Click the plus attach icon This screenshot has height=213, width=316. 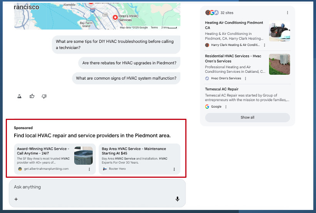pyautogui.click(x=16, y=199)
